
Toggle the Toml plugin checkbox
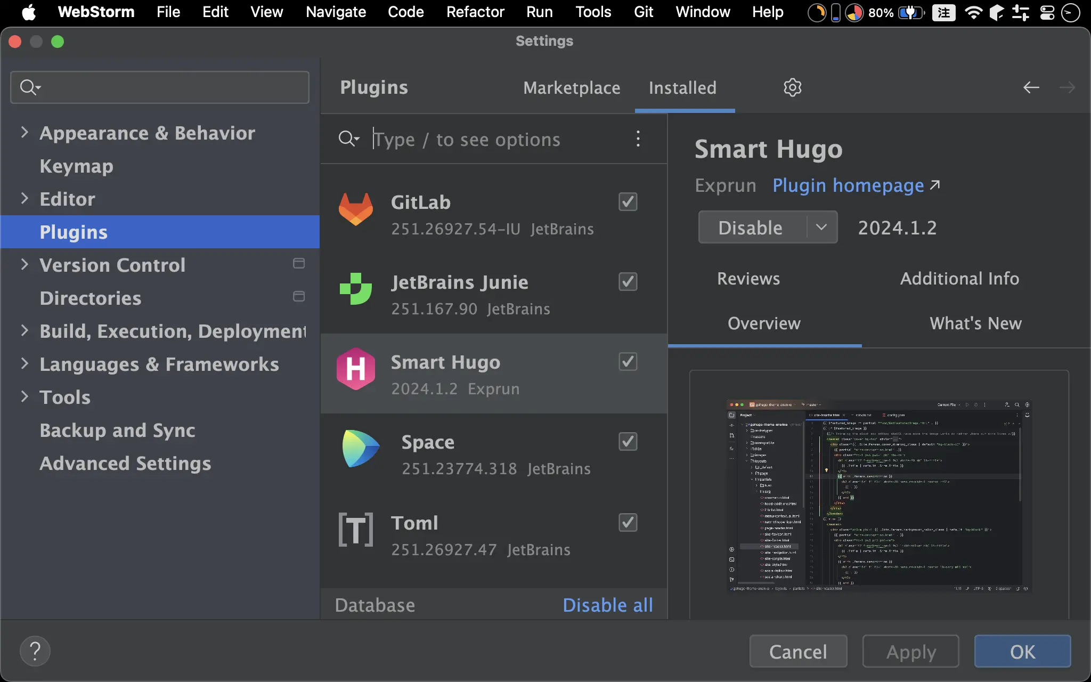[627, 523]
